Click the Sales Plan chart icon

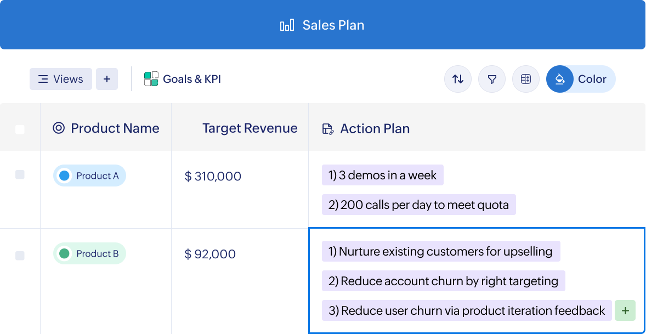(287, 25)
